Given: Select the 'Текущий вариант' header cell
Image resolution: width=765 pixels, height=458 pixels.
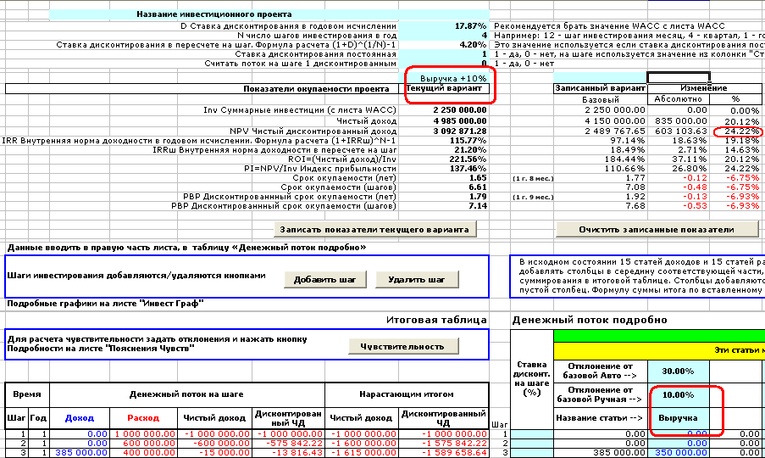Looking at the screenshot, I should 446,88.
